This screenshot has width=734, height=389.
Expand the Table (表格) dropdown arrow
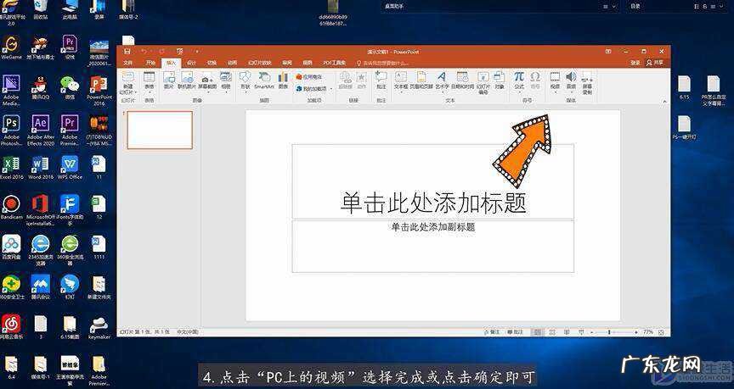[149, 92]
